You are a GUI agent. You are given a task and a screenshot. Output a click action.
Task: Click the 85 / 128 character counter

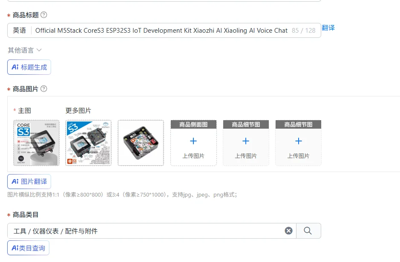pos(304,31)
